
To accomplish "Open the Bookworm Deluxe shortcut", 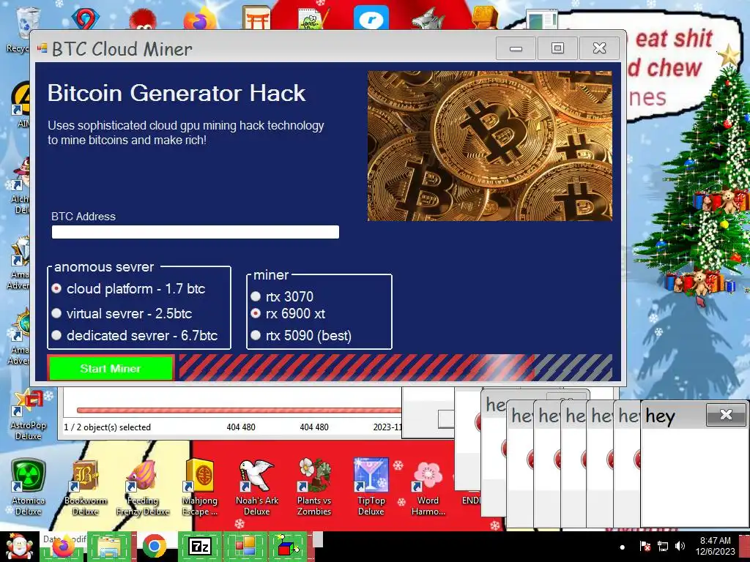I will point(85,487).
